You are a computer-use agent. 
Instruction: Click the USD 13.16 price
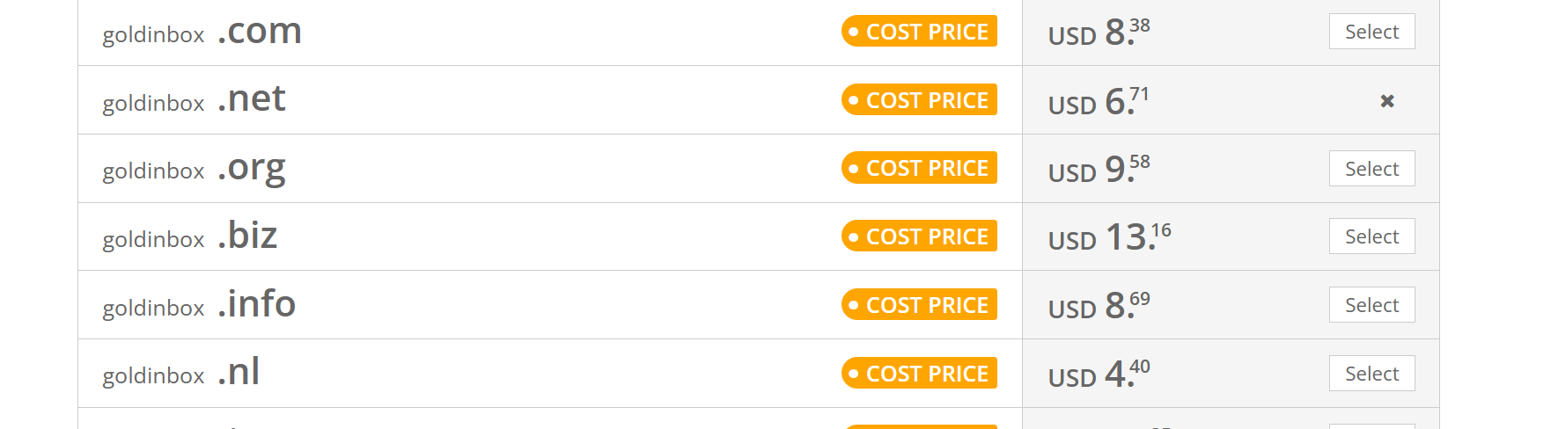1110,237
